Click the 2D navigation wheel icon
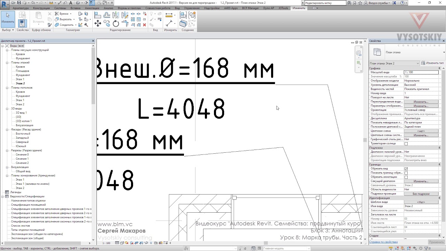Image resolution: width=446 pixels, height=251 pixels. (x=359, y=53)
